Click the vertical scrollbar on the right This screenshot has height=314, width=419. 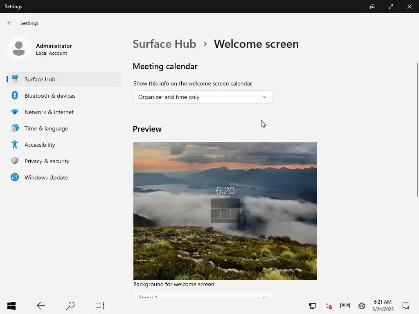417,130
